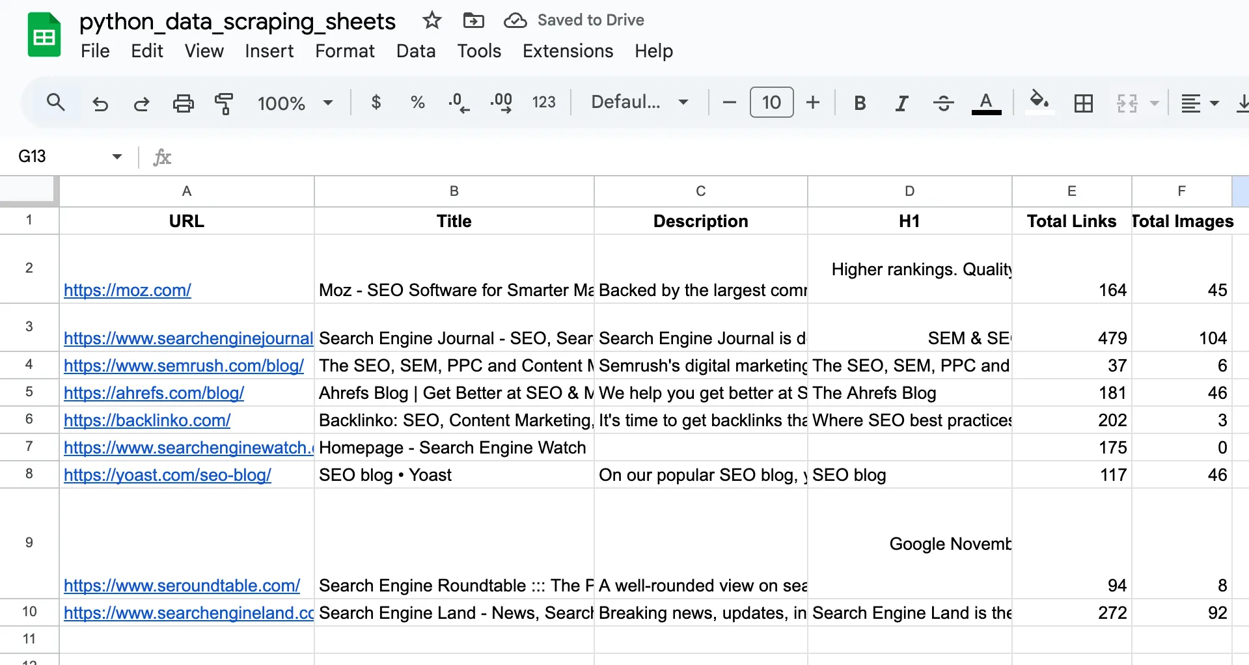Select the Total Links header cell
Screen dimensions: 1249x665
tap(1072, 221)
